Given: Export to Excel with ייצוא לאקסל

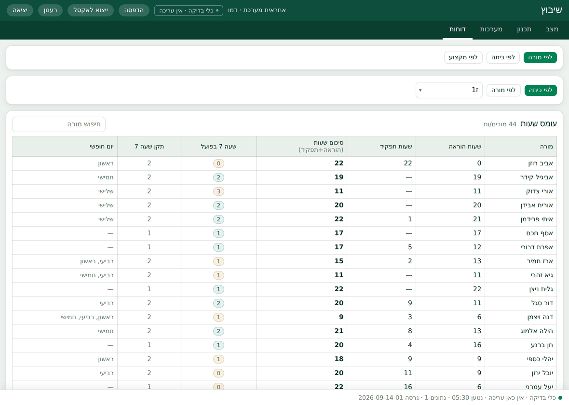Looking at the screenshot, I should tap(91, 10).
